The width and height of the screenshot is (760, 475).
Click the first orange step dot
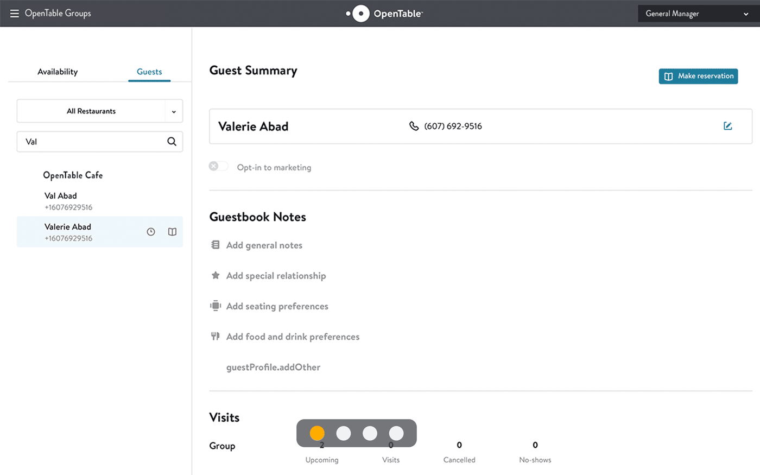point(317,433)
